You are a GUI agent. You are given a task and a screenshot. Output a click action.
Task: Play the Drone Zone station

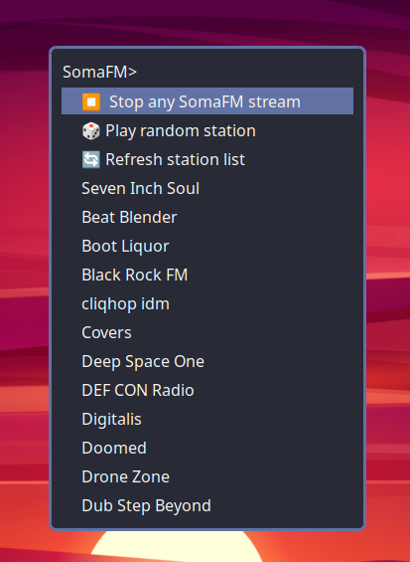[207, 476]
